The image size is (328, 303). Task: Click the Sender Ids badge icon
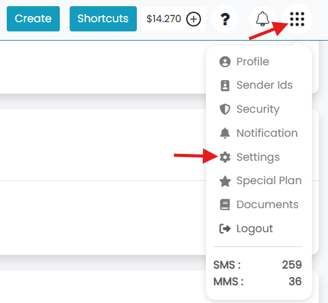point(225,86)
